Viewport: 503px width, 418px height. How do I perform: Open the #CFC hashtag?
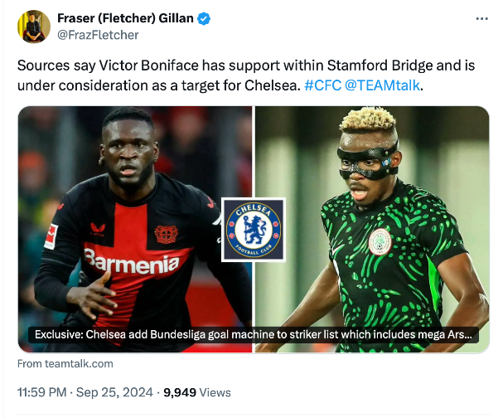[322, 85]
